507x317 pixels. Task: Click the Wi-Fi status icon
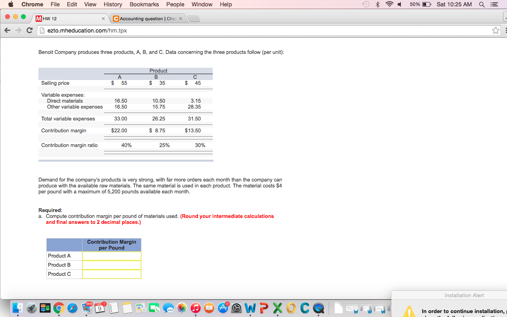[389, 4]
